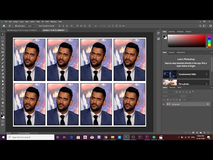Screen dimensions: 213x160
Task: Select the Eraser tool
Action: click(3, 74)
